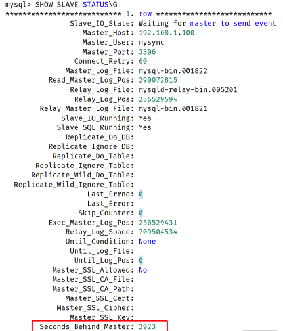Click the Last_Errno value 0

[141, 194]
